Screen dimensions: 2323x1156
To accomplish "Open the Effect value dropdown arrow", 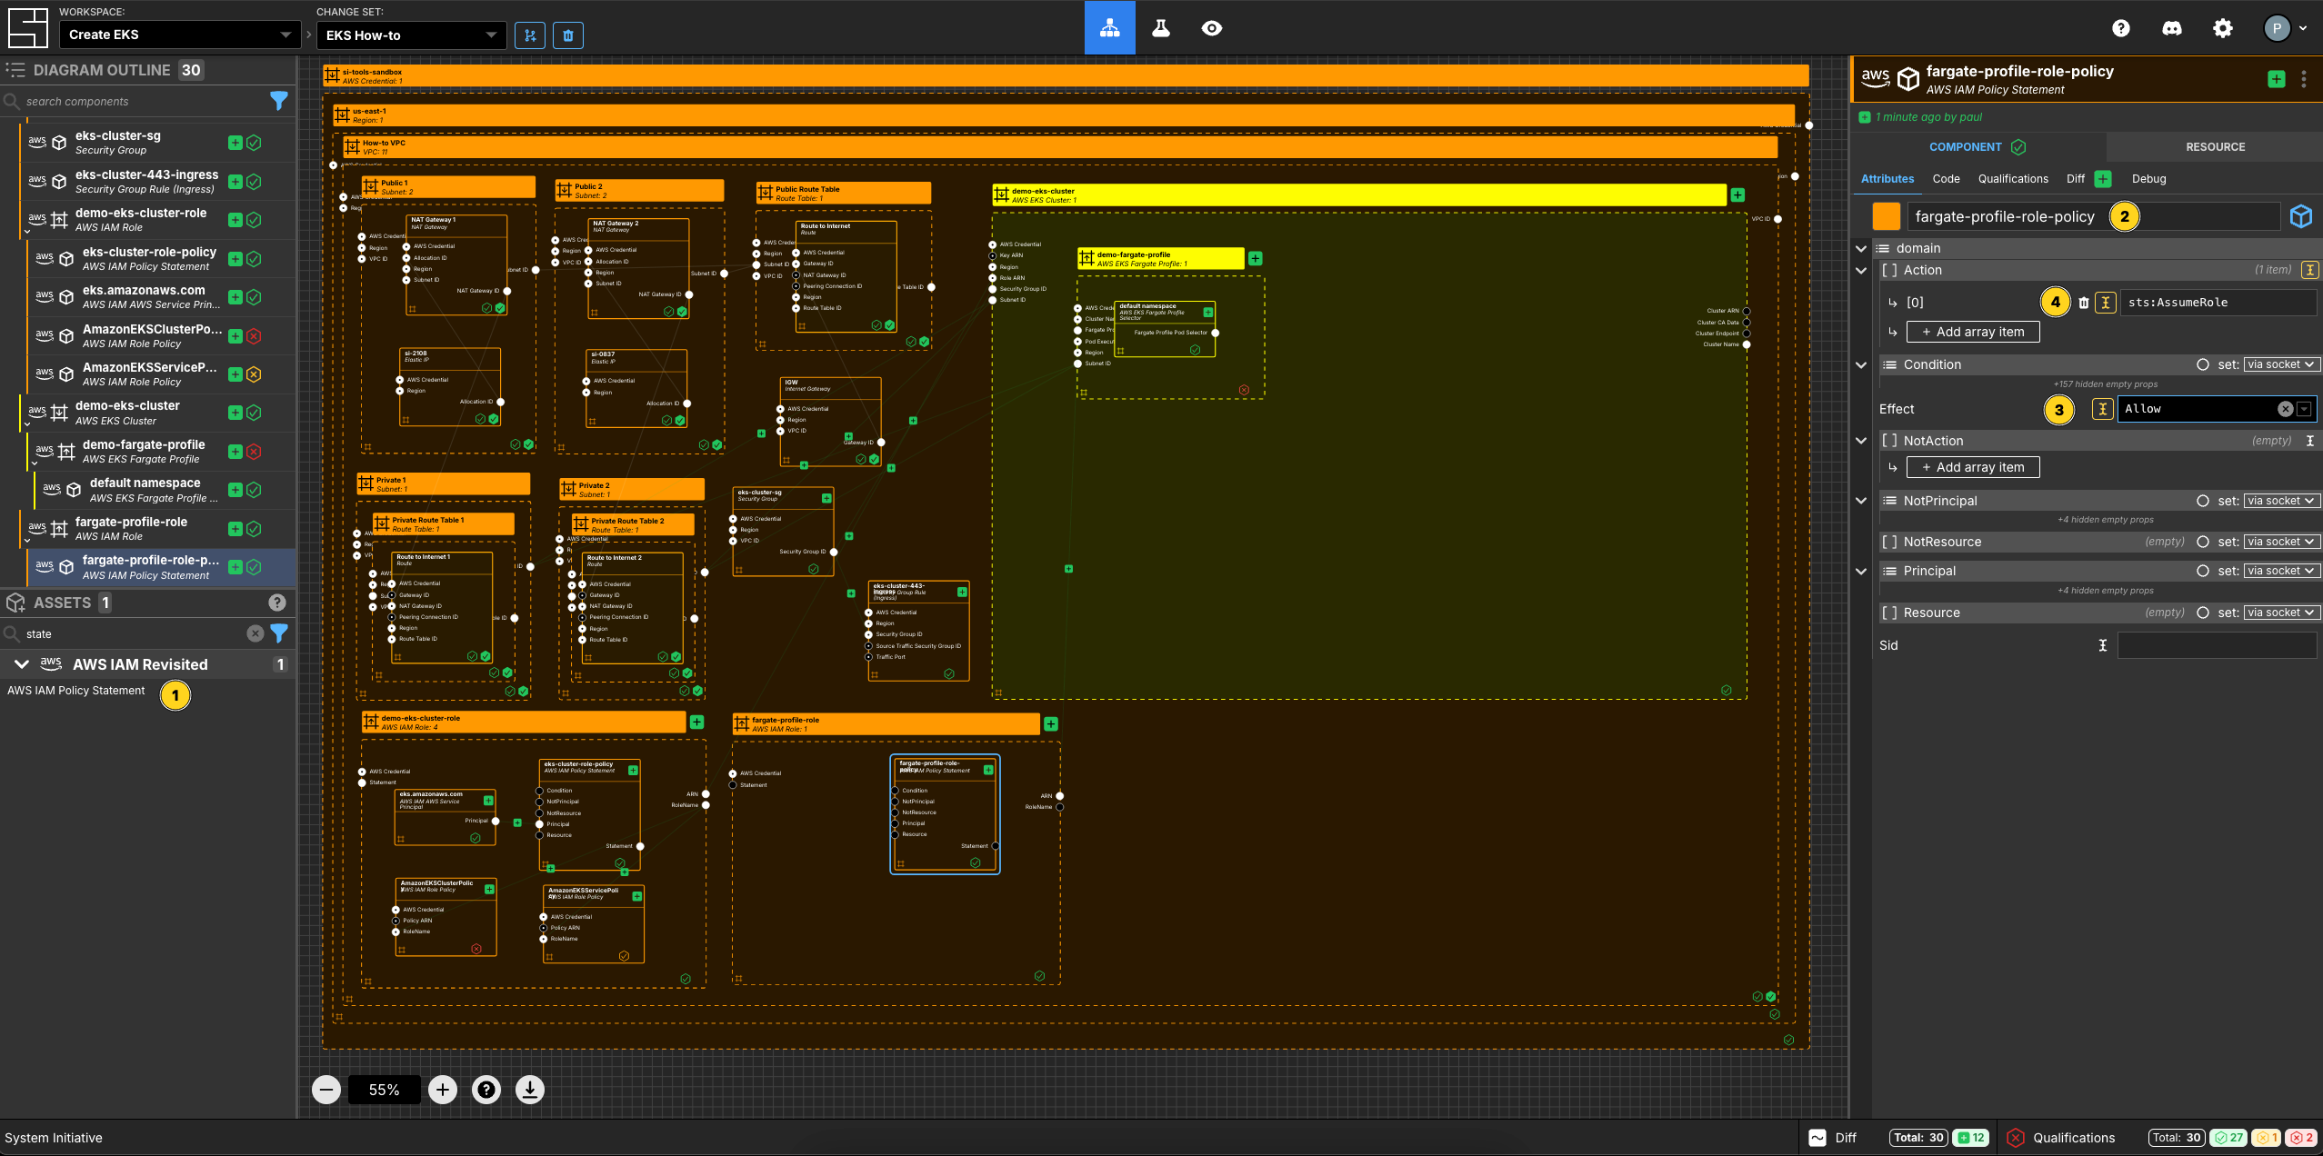I will tap(2305, 409).
